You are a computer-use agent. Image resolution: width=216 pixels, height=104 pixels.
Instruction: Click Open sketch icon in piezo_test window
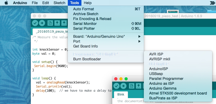click(x=57, y=23)
